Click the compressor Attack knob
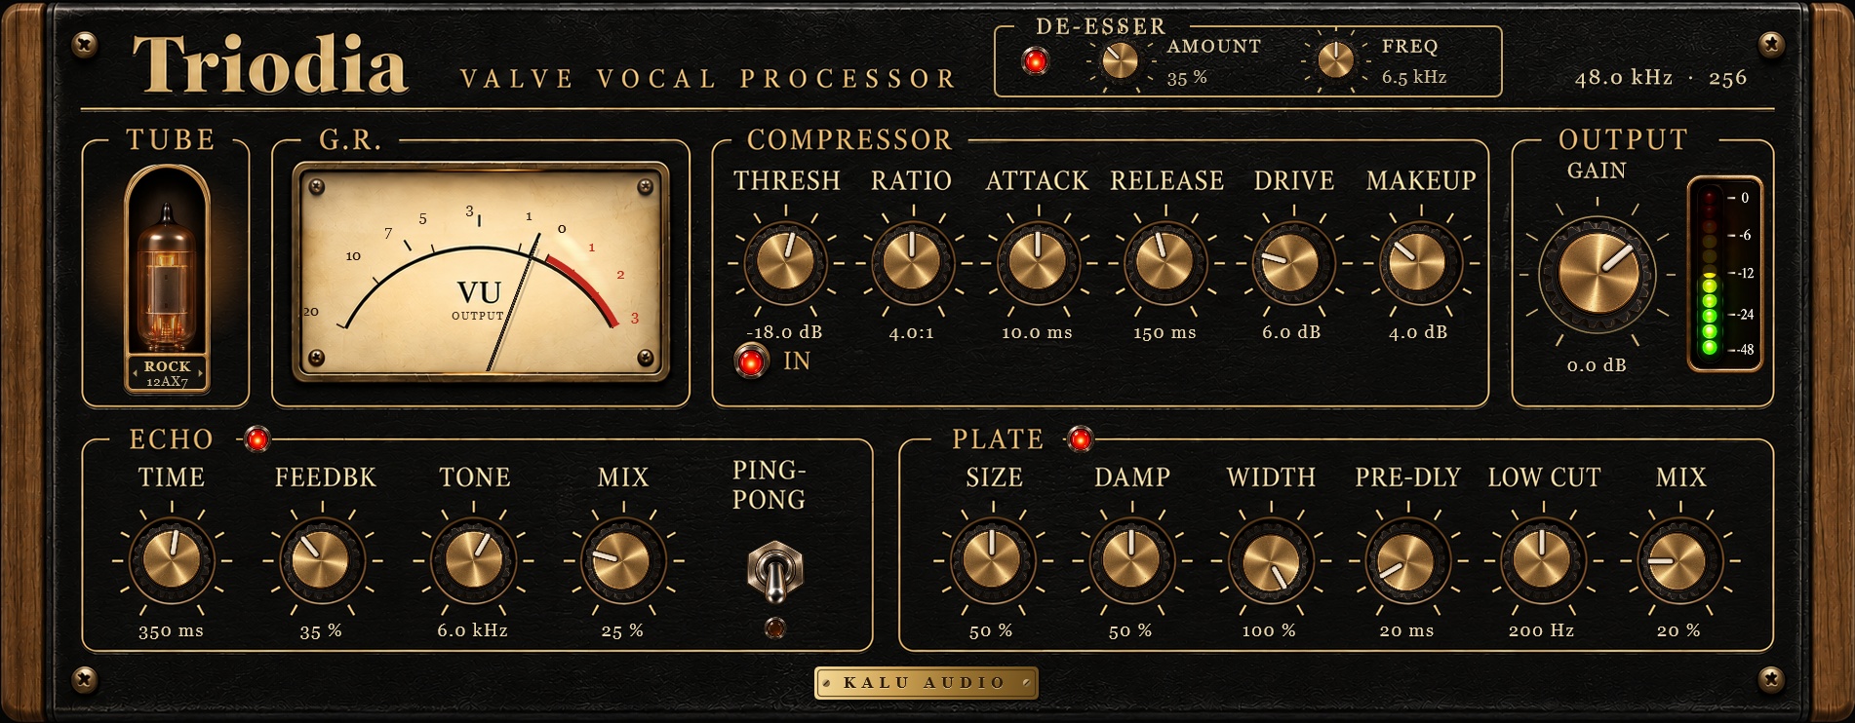The image size is (1855, 723). (x=1038, y=263)
